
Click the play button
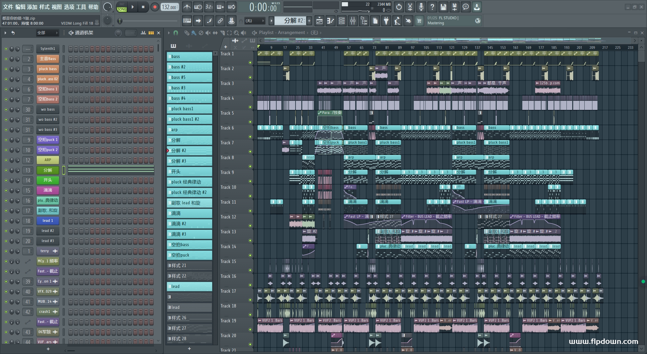pos(132,7)
